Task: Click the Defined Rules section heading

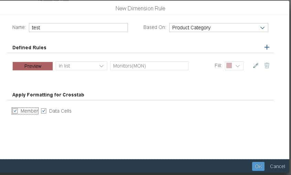Action: point(29,48)
